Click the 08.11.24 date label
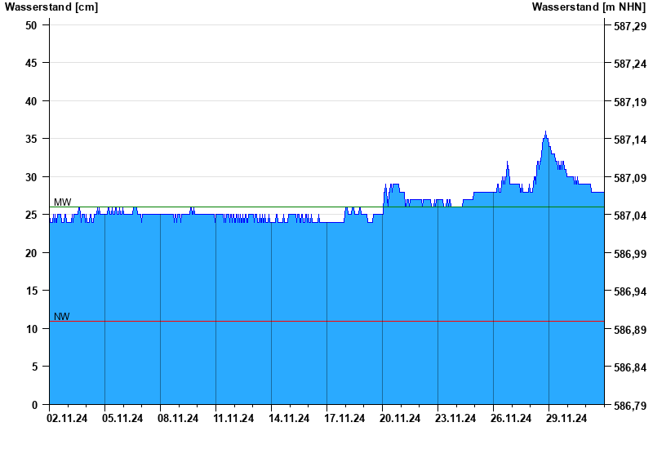Screen dimensions: 653x449 (178, 418)
